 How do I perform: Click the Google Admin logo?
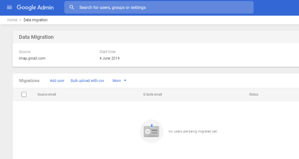click(x=35, y=7)
